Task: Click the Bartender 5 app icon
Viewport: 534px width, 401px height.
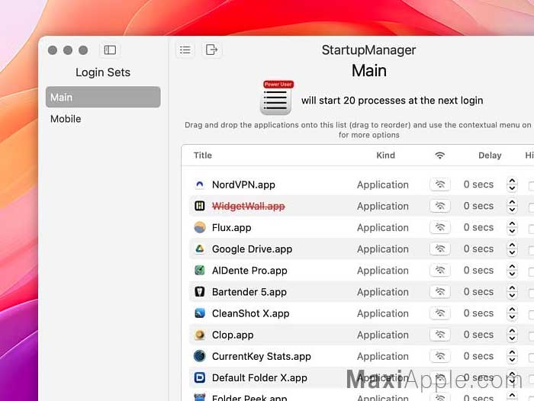Action: 200,292
